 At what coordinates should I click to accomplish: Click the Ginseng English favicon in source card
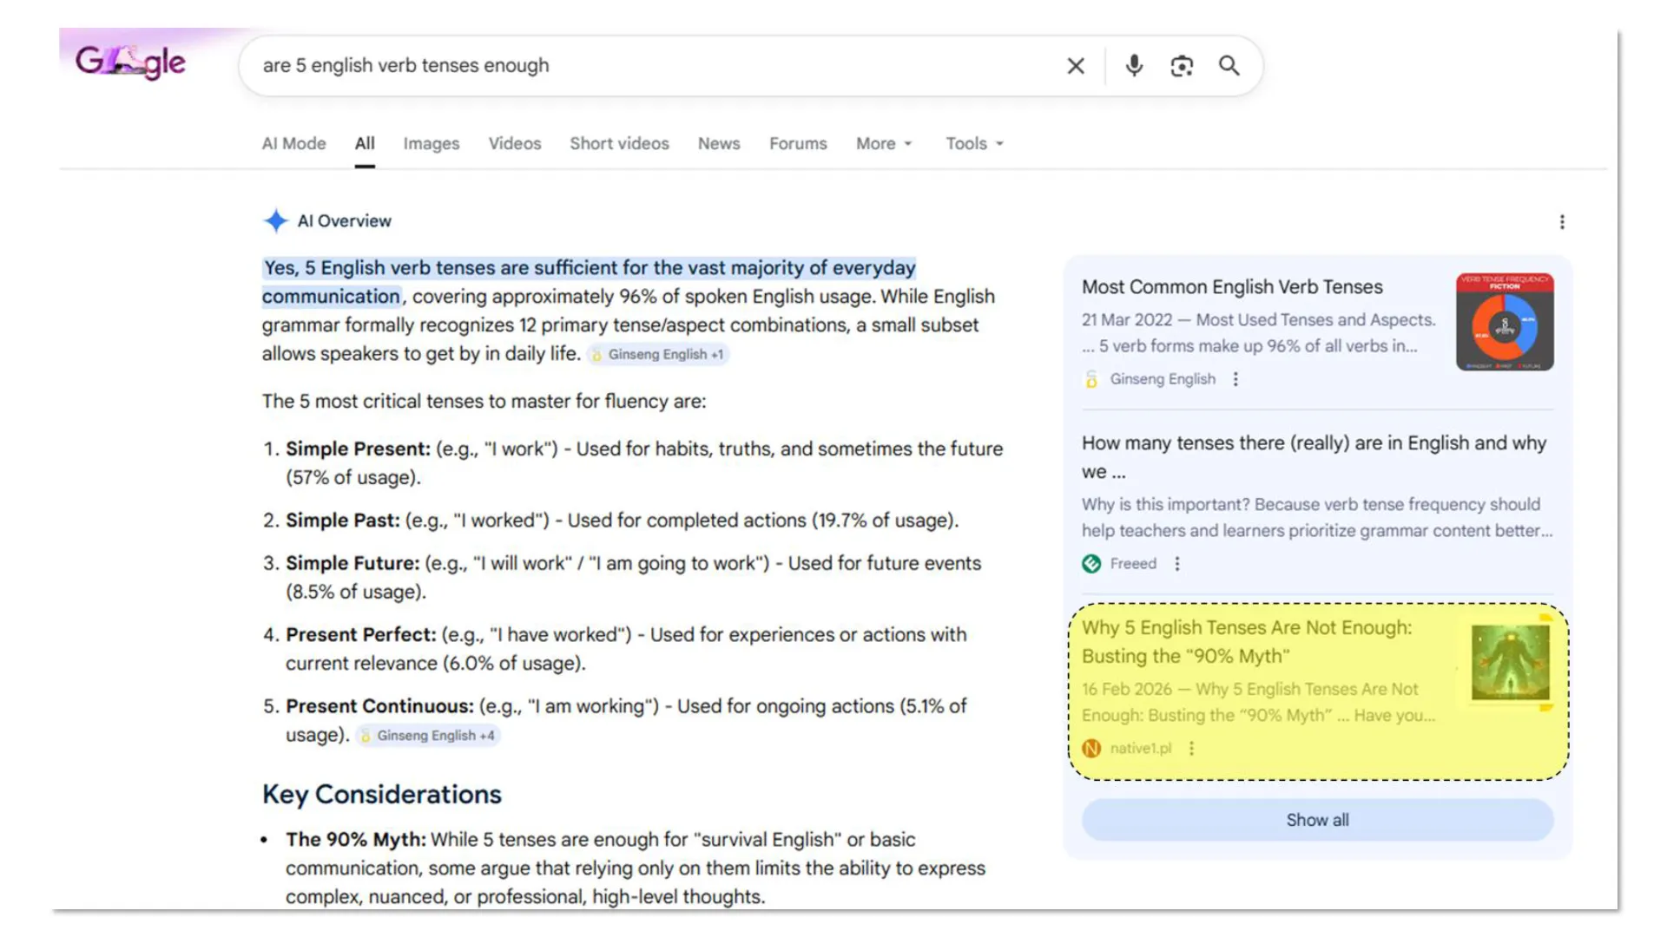pyautogui.click(x=1091, y=379)
